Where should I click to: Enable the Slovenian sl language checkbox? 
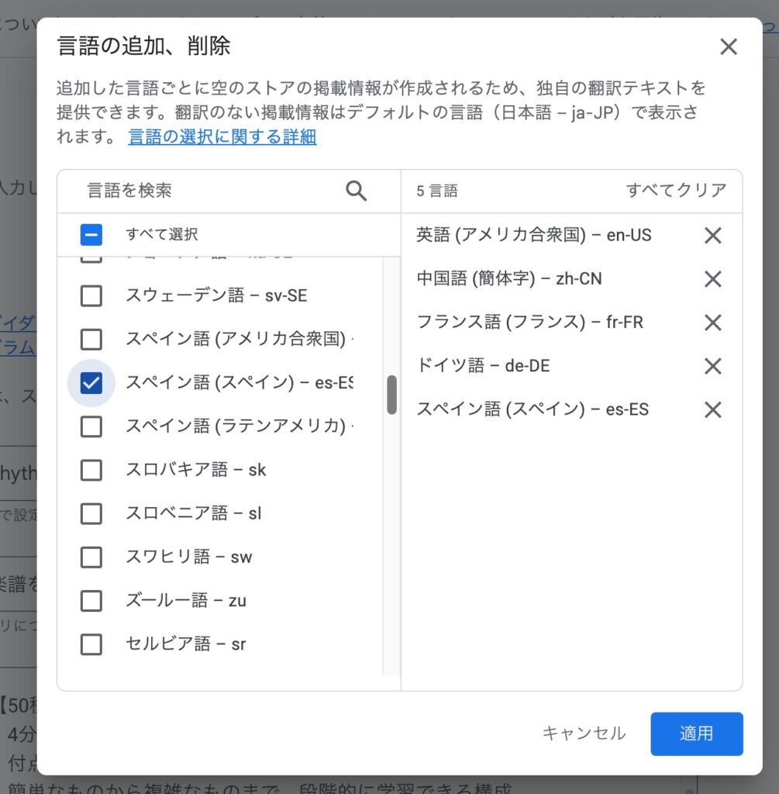tap(91, 513)
